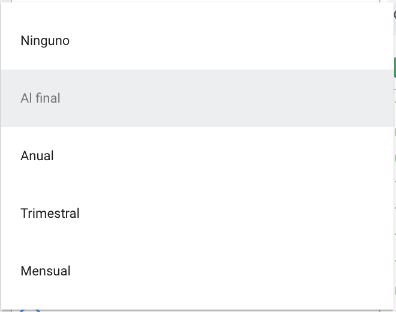
Task: Set the dropdown value to Anual
Action: point(37,156)
